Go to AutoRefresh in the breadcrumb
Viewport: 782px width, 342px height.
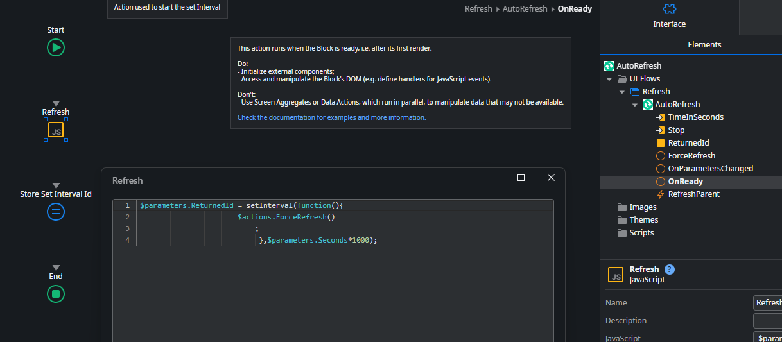click(x=525, y=9)
